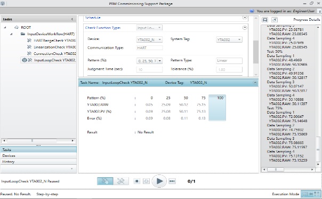This screenshot has width=322, height=199.
Task: Click the settings panel scroll down arrow
Action: (x=256, y=75)
